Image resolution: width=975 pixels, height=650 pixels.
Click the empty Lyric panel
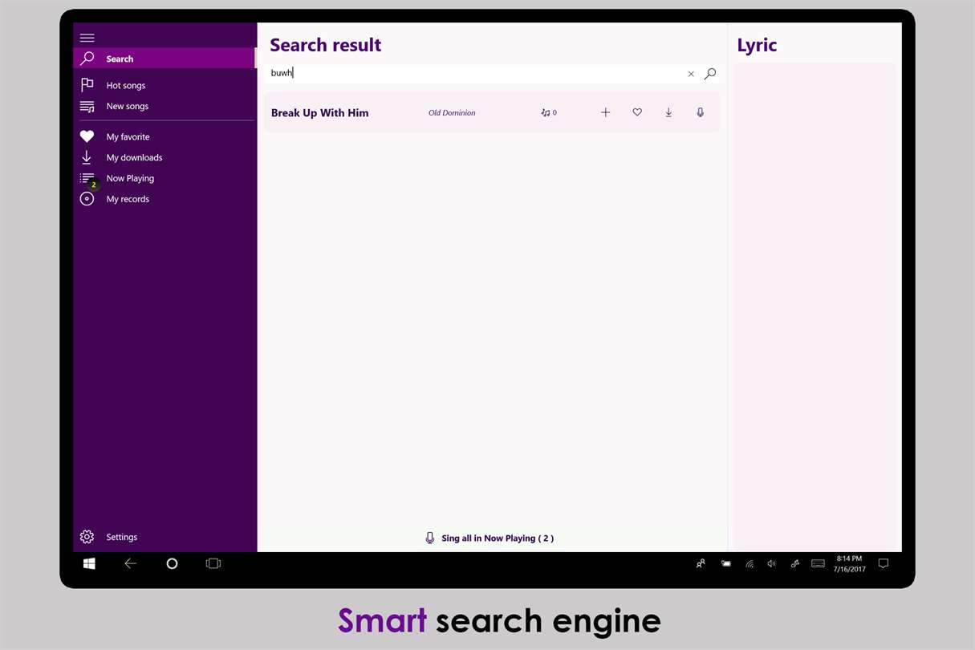coord(815,307)
